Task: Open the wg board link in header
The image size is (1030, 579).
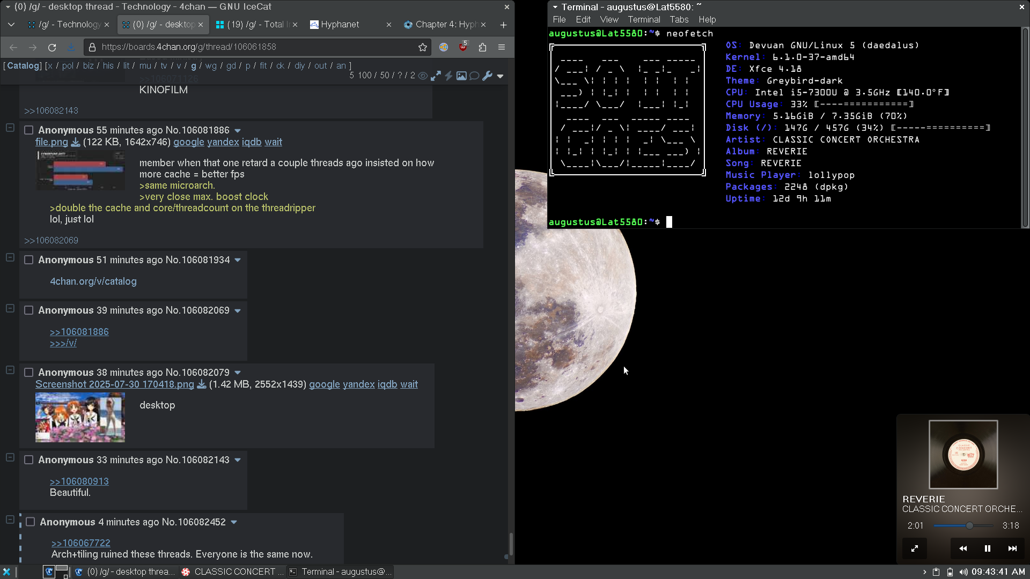Action: (211, 65)
